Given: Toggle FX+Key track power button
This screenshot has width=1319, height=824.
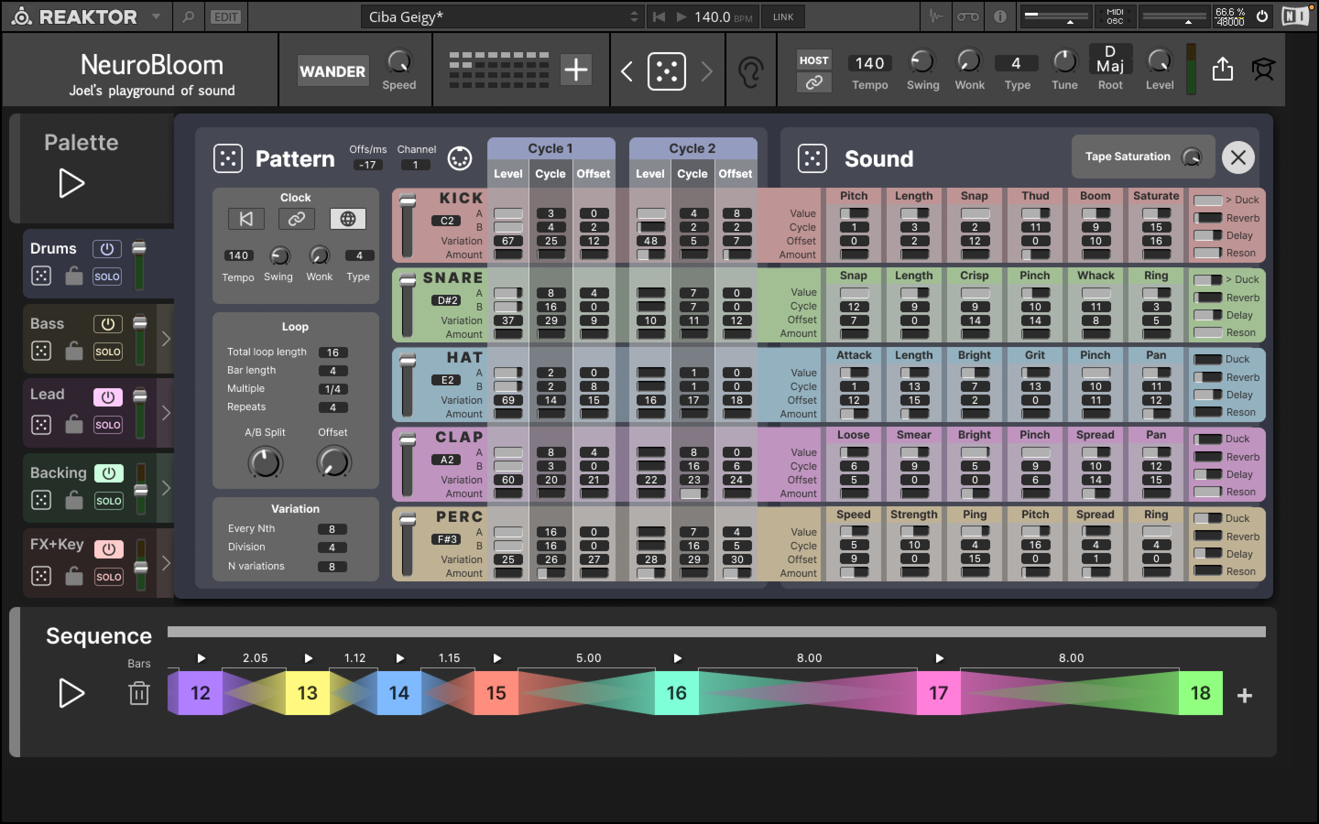Looking at the screenshot, I should point(109,549).
